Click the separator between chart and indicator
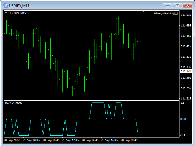This screenshot has height=146, width=195. pyautogui.click(x=91, y=100)
